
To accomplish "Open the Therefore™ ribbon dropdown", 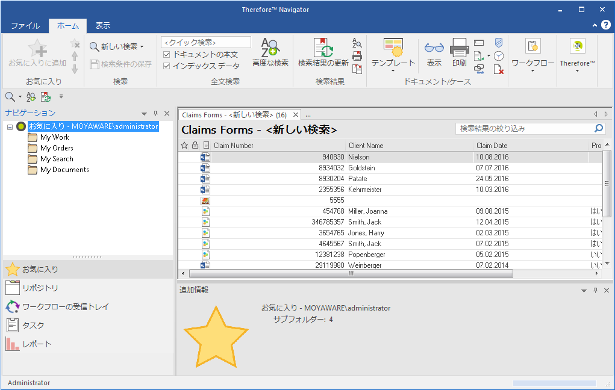I will tap(577, 71).
